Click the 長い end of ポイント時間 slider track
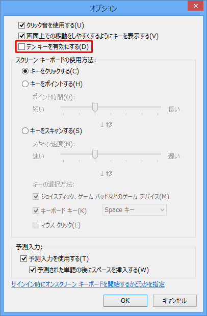Viewport: 207px width, 316px height. [x=158, y=107]
